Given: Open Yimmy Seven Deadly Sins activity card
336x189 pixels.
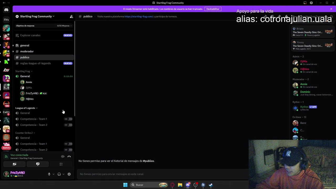Looking at the screenshot, I should tap(312, 45).
